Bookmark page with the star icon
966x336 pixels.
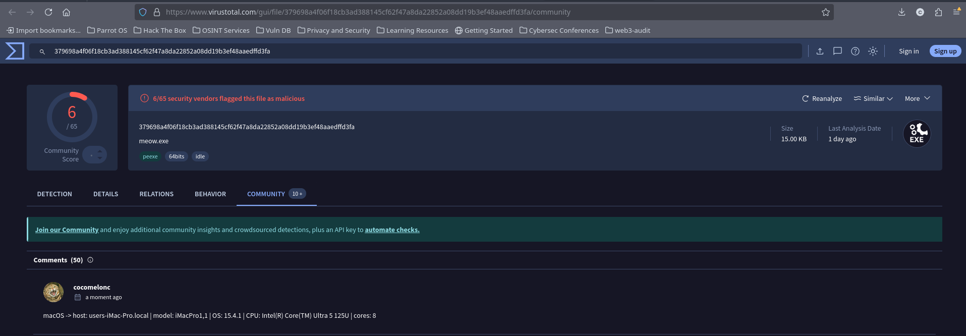click(825, 12)
